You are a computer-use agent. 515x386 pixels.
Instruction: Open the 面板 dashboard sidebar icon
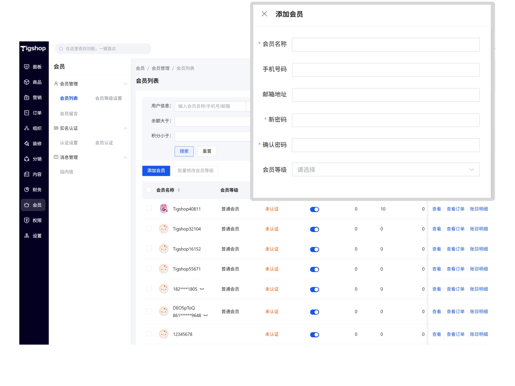point(27,67)
